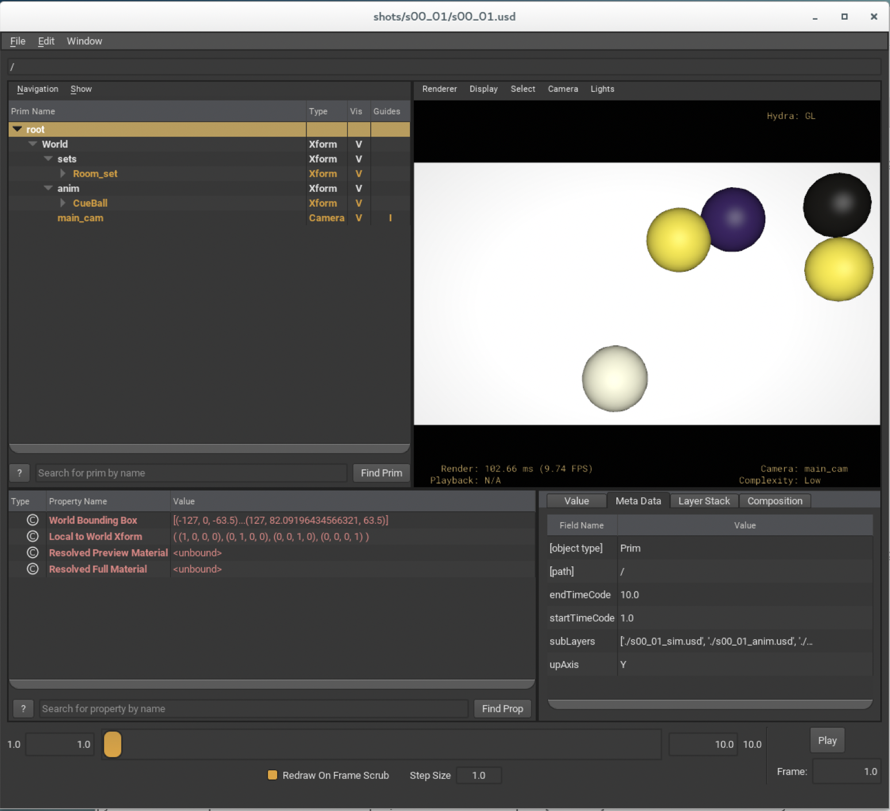
Task: Click the Resolved Full Material type icon
Action: pos(33,569)
